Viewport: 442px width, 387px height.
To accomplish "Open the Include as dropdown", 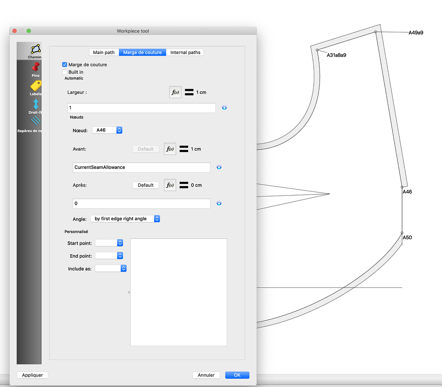I will [x=111, y=268].
